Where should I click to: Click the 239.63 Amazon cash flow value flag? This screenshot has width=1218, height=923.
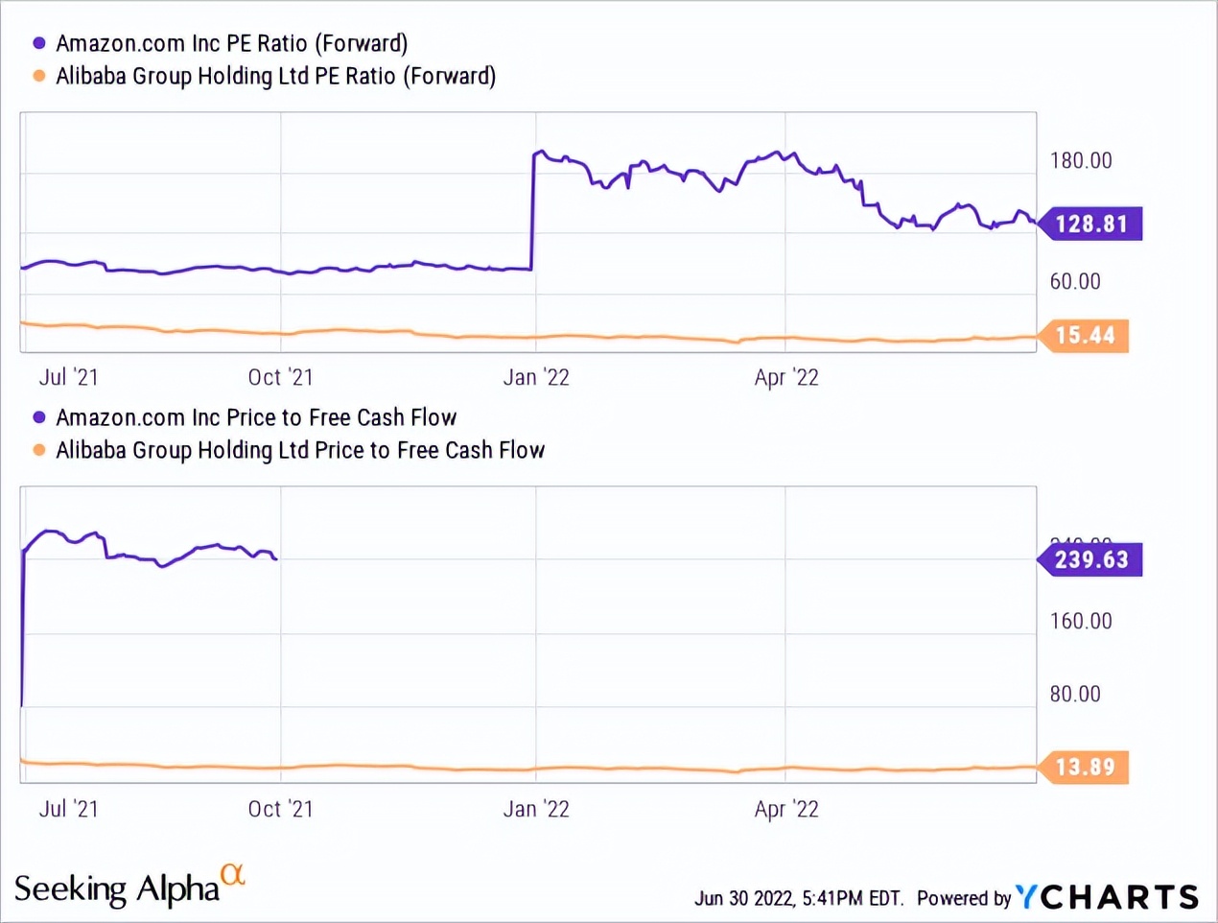pos(1091,559)
